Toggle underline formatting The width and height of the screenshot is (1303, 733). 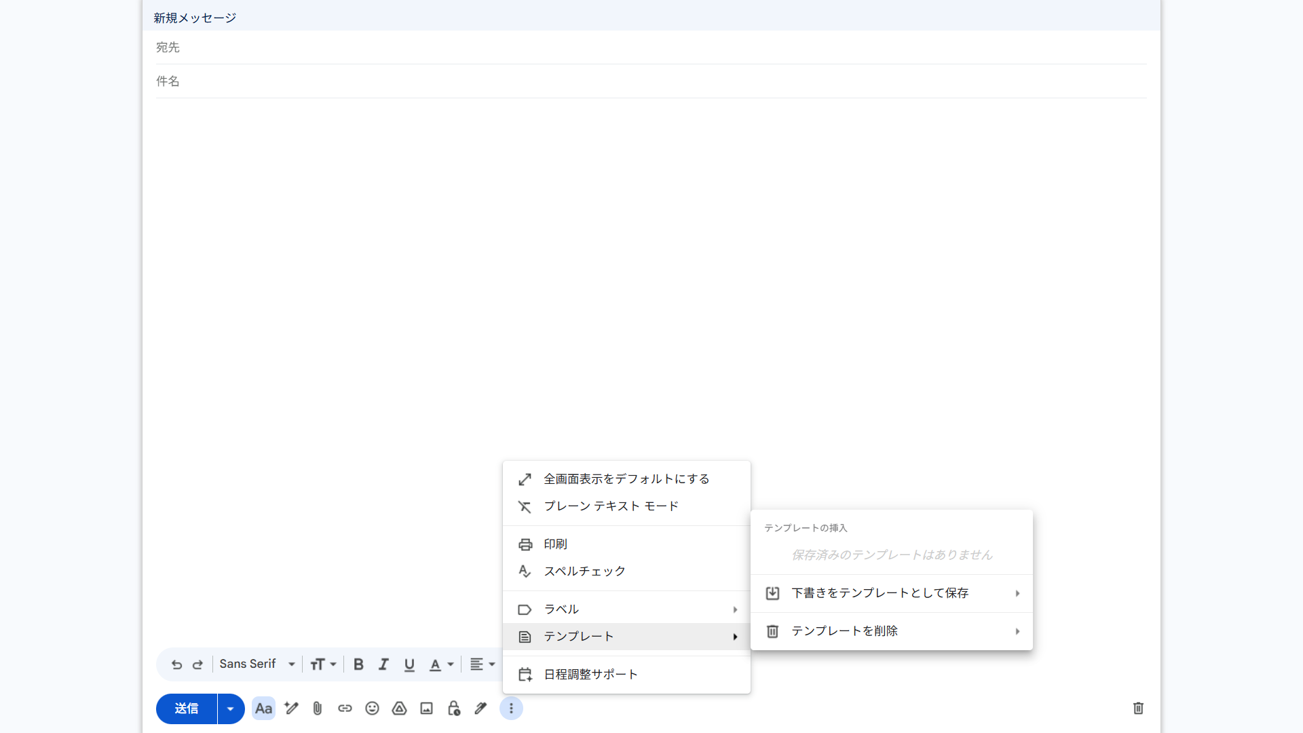[409, 664]
